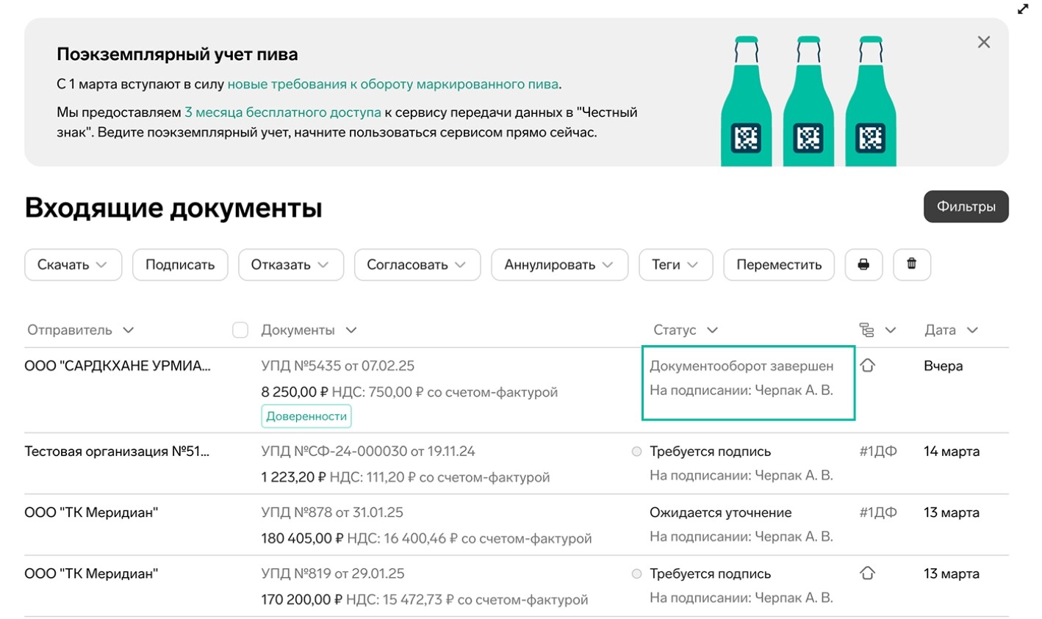Click status Документооборот завершен
This screenshot has width=1042, height=619.
pos(741,366)
